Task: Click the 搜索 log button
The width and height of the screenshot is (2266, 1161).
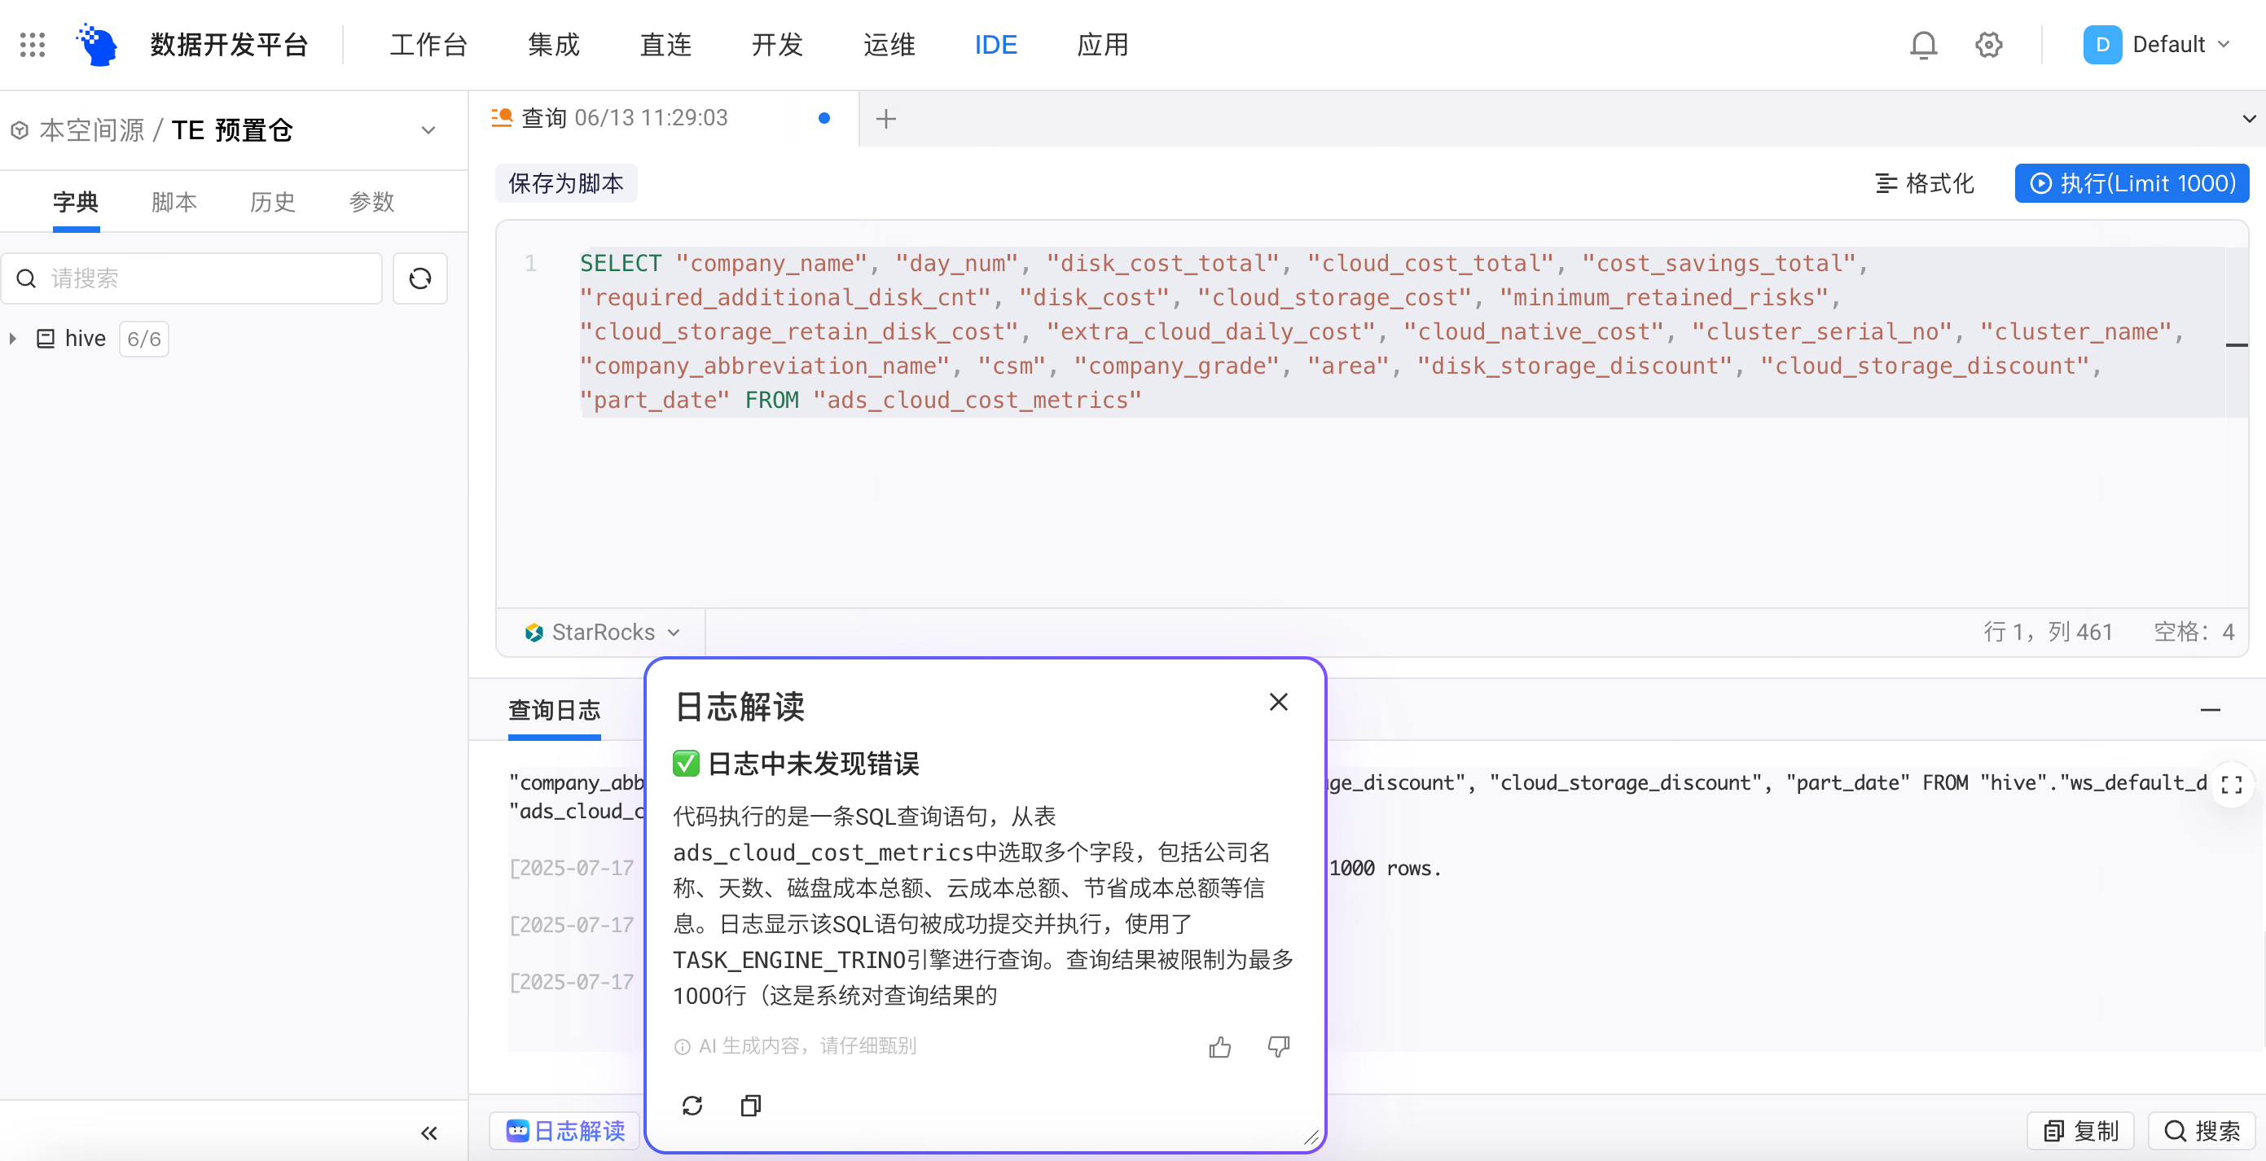Action: (x=2202, y=1131)
